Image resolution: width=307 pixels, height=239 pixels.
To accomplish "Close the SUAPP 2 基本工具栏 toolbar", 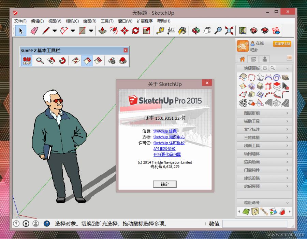I will [x=126, y=50].
